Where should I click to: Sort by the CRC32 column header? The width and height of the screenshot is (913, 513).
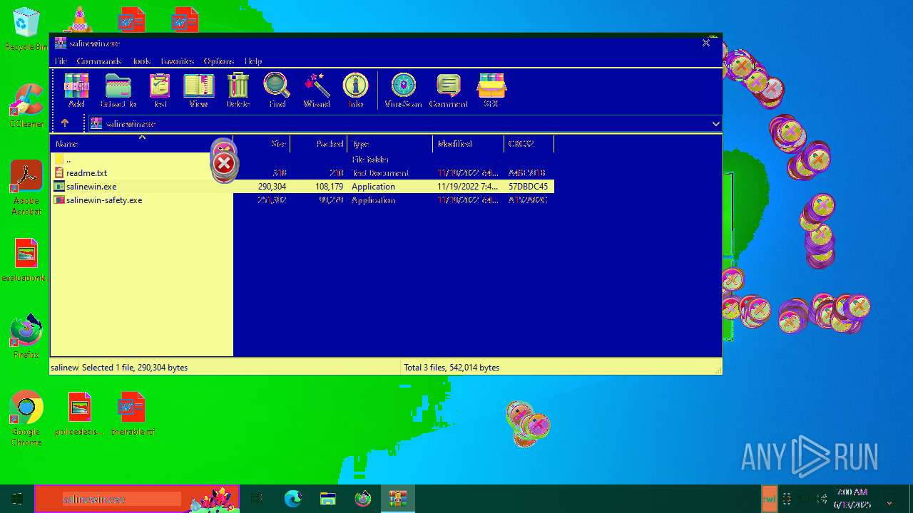pyautogui.click(x=529, y=143)
